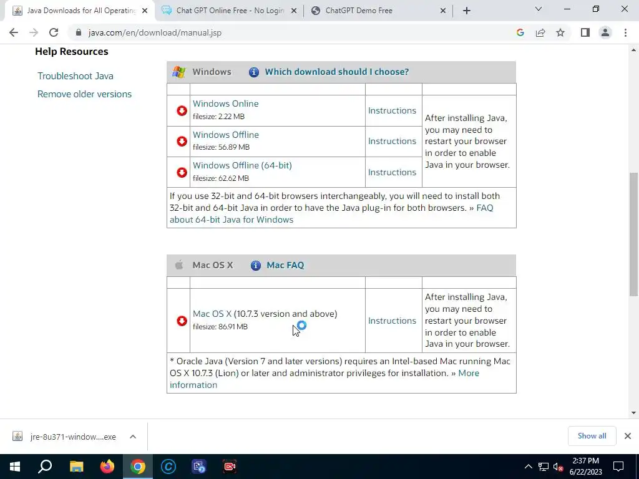Open the Chrome profile avatar
639x479 pixels.
pos(605,32)
